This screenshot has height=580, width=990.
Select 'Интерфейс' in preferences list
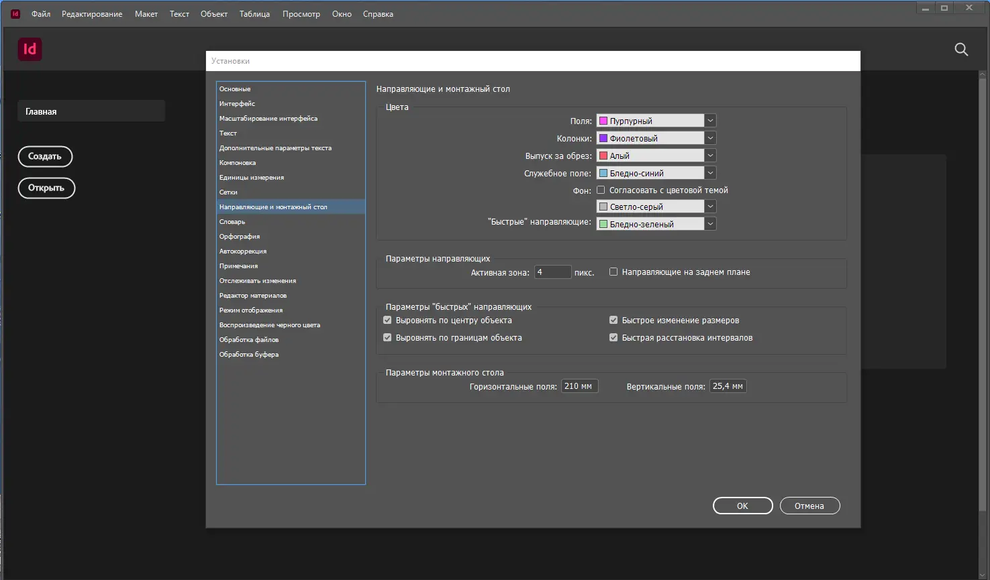291,104
